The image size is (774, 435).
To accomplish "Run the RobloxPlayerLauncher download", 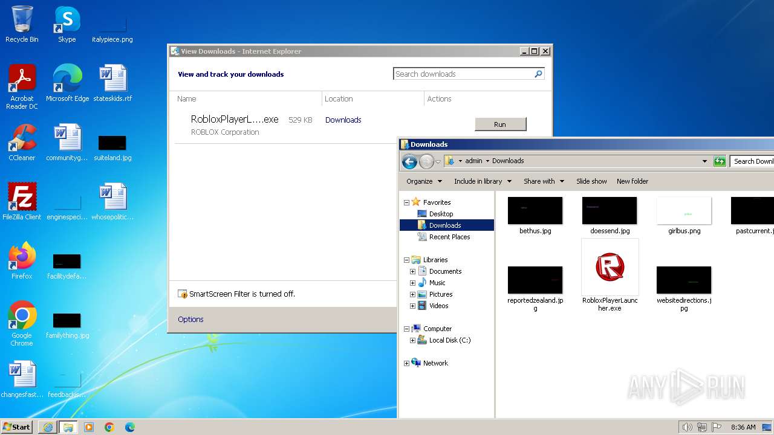I will tap(500, 124).
